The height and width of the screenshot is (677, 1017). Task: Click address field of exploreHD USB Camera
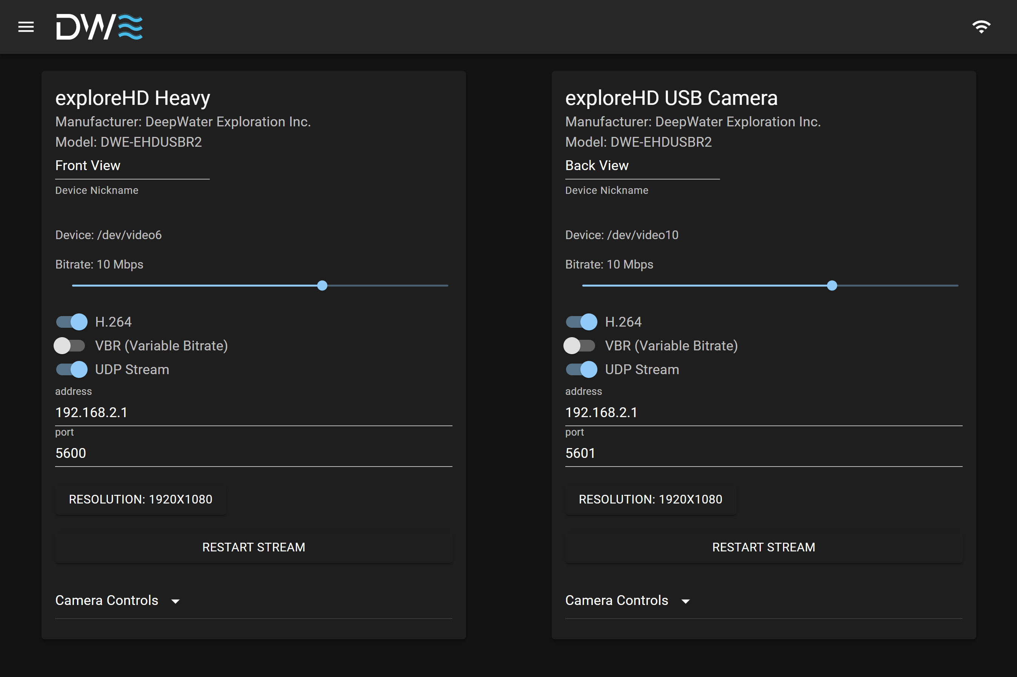click(x=763, y=412)
